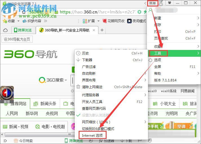
Task: Click 加速器 in status bar
Action: (106, 141)
